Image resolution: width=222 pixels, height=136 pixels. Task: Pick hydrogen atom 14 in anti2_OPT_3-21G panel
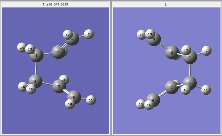coord(22,47)
